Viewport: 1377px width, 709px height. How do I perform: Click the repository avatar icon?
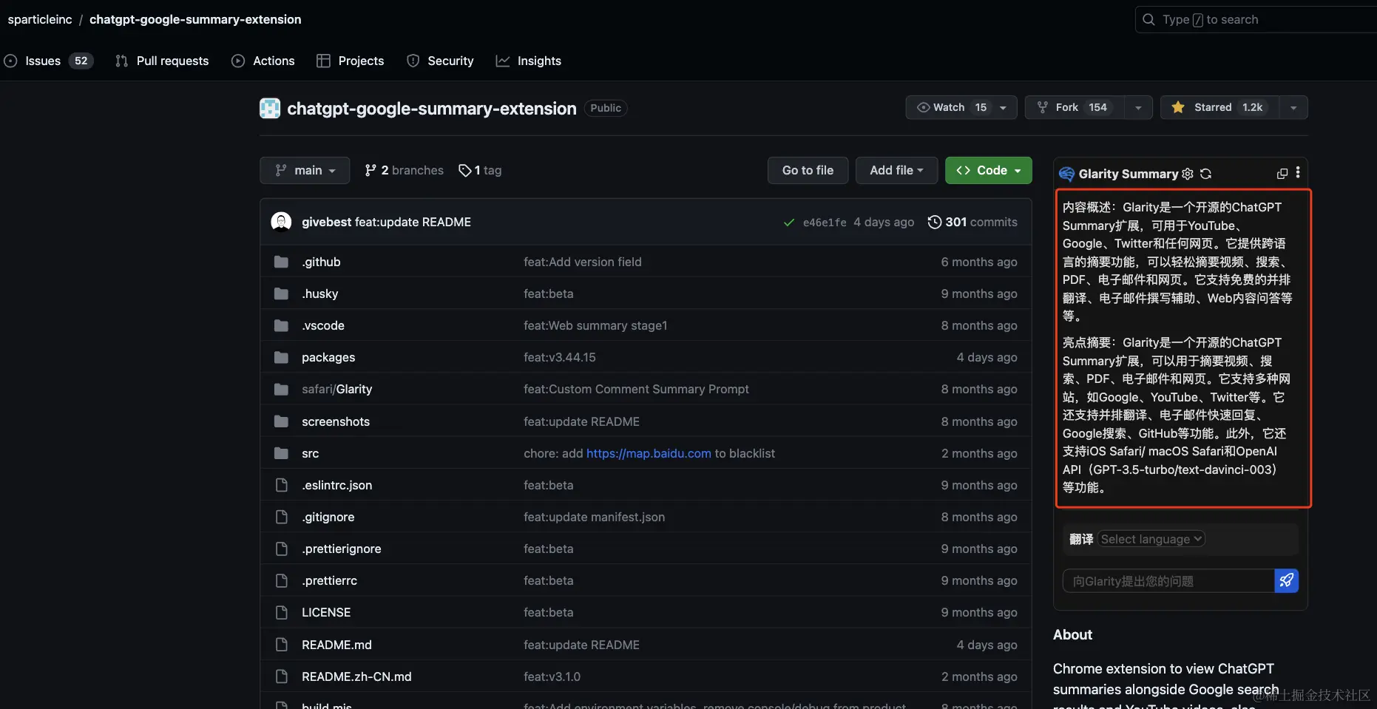270,108
